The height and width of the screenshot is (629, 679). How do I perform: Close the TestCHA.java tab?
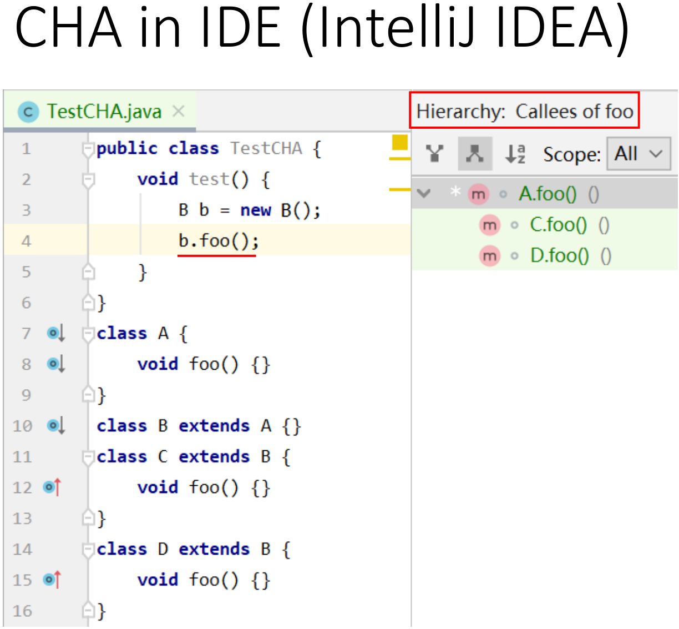tap(178, 112)
